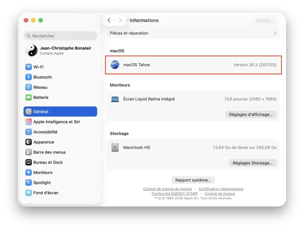Open the Contrat de licence de logiciel link
This screenshot has width=304, height=230.
pos(167,189)
